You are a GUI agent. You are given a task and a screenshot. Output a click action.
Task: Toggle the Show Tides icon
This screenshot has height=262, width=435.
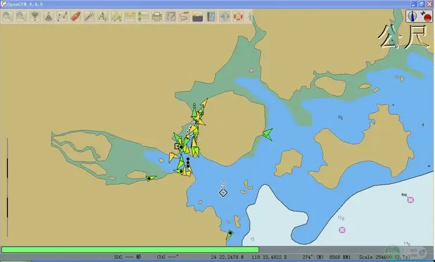(x=143, y=17)
